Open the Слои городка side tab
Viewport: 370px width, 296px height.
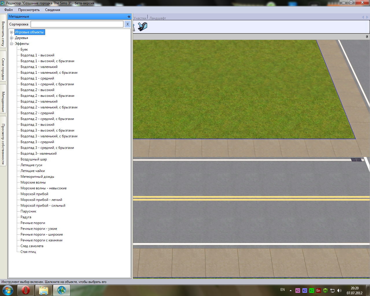3,69
